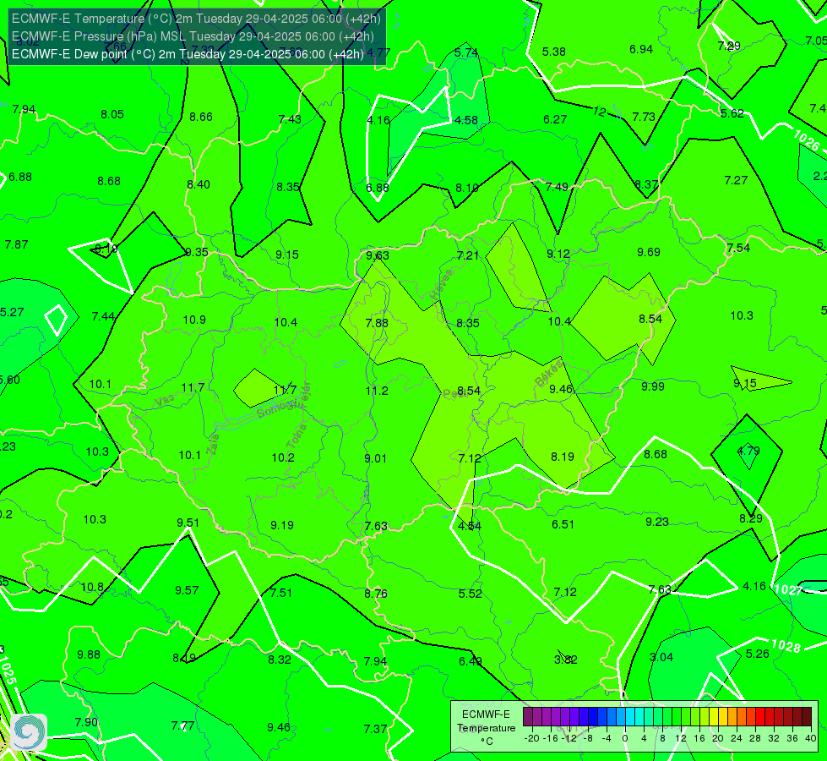Viewport: 827px width, 761px height.
Task: Click the Vas county label
Action: pyautogui.click(x=165, y=402)
